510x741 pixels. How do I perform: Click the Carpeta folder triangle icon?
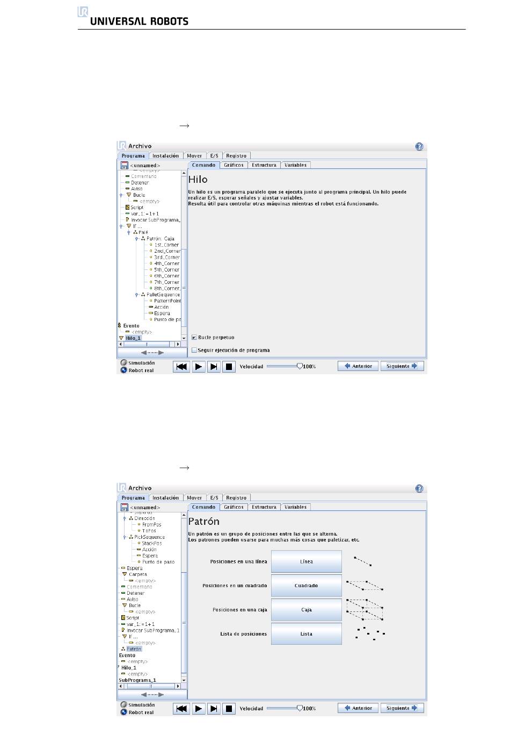coord(125,574)
